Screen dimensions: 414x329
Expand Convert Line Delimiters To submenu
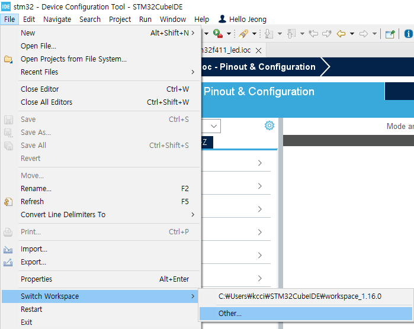coord(100,214)
